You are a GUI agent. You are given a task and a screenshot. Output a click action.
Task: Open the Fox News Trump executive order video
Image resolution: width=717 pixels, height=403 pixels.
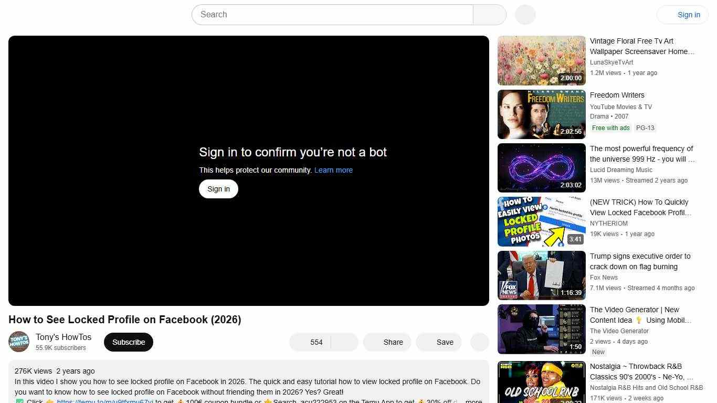pyautogui.click(x=541, y=275)
